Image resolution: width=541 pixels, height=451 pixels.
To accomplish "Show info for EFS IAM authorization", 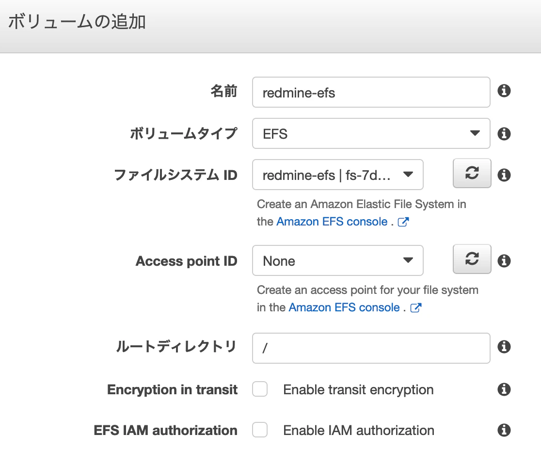I will 504,430.
